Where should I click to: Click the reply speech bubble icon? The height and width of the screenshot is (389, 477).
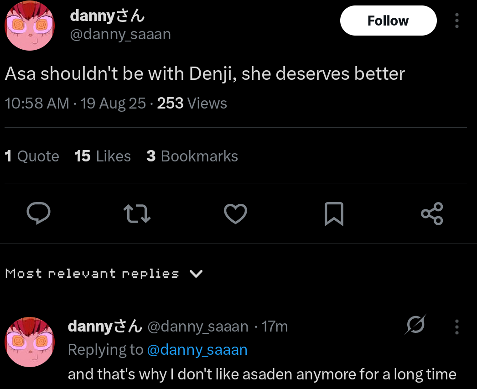tap(38, 214)
